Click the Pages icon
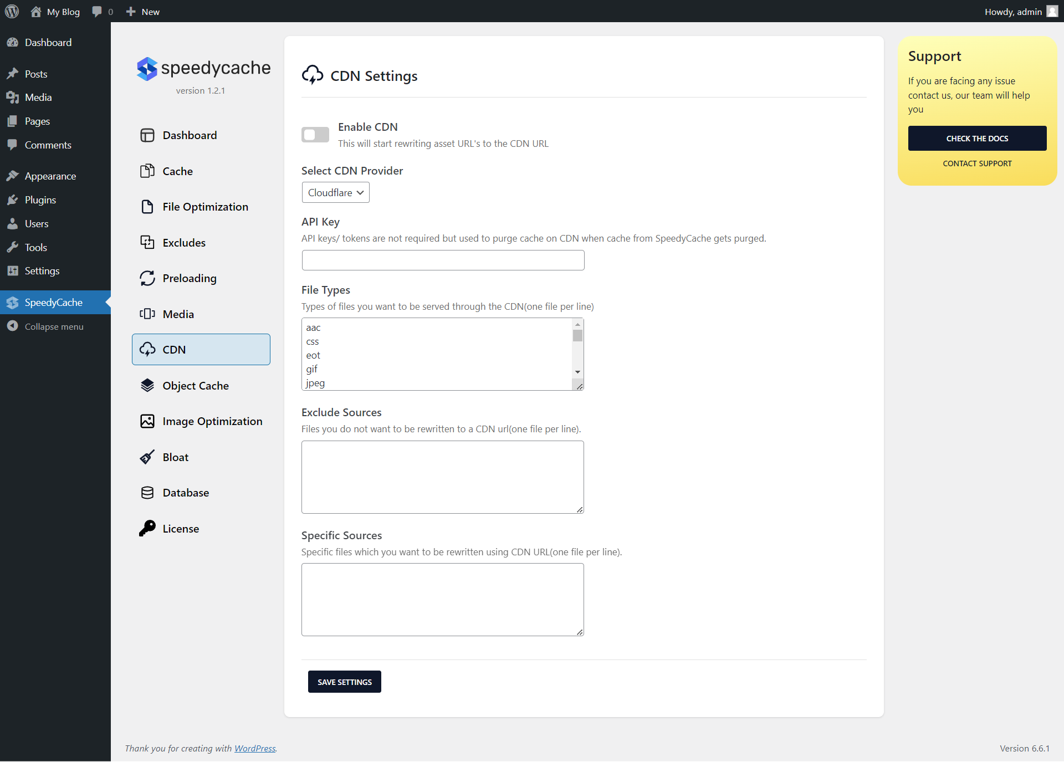Screen dimensions: 1064x762 (x=12, y=121)
